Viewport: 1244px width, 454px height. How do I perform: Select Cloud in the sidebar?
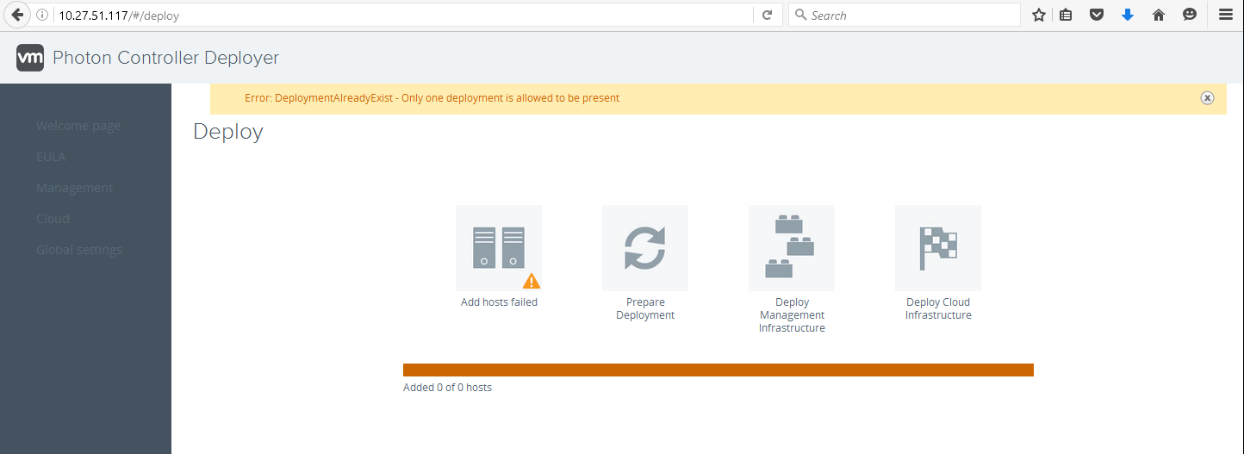click(x=53, y=219)
